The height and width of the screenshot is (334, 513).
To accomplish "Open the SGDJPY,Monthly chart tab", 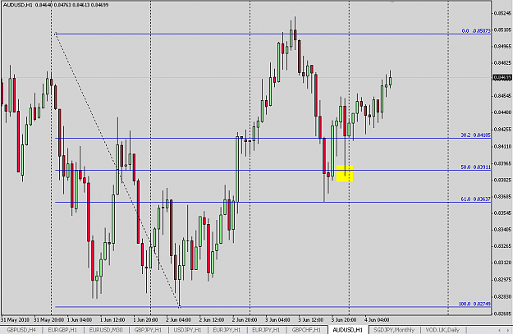I will 394,330.
